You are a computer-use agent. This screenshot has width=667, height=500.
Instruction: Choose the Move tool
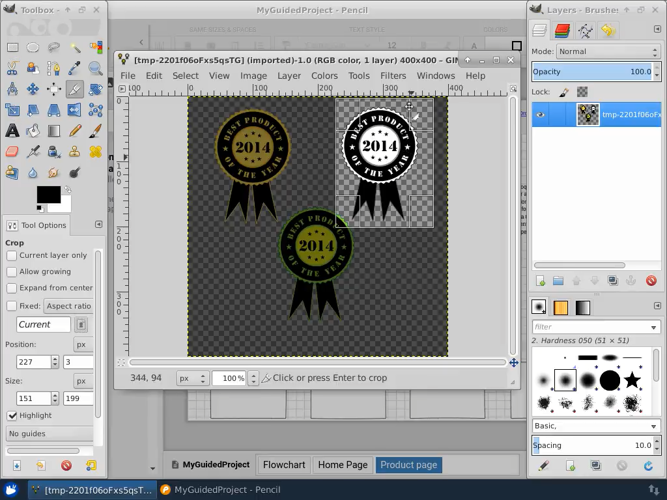(x=33, y=89)
